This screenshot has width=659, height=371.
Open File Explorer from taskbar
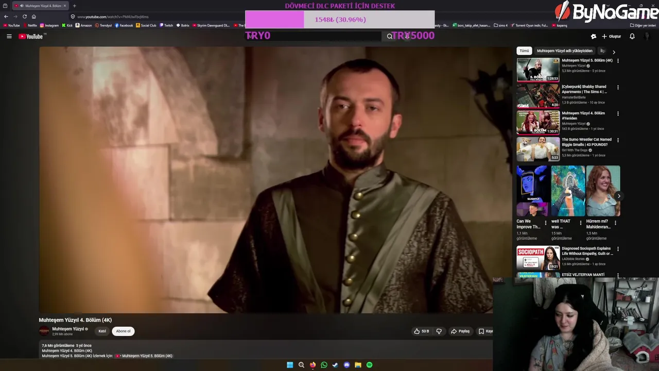tap(358, 365)
